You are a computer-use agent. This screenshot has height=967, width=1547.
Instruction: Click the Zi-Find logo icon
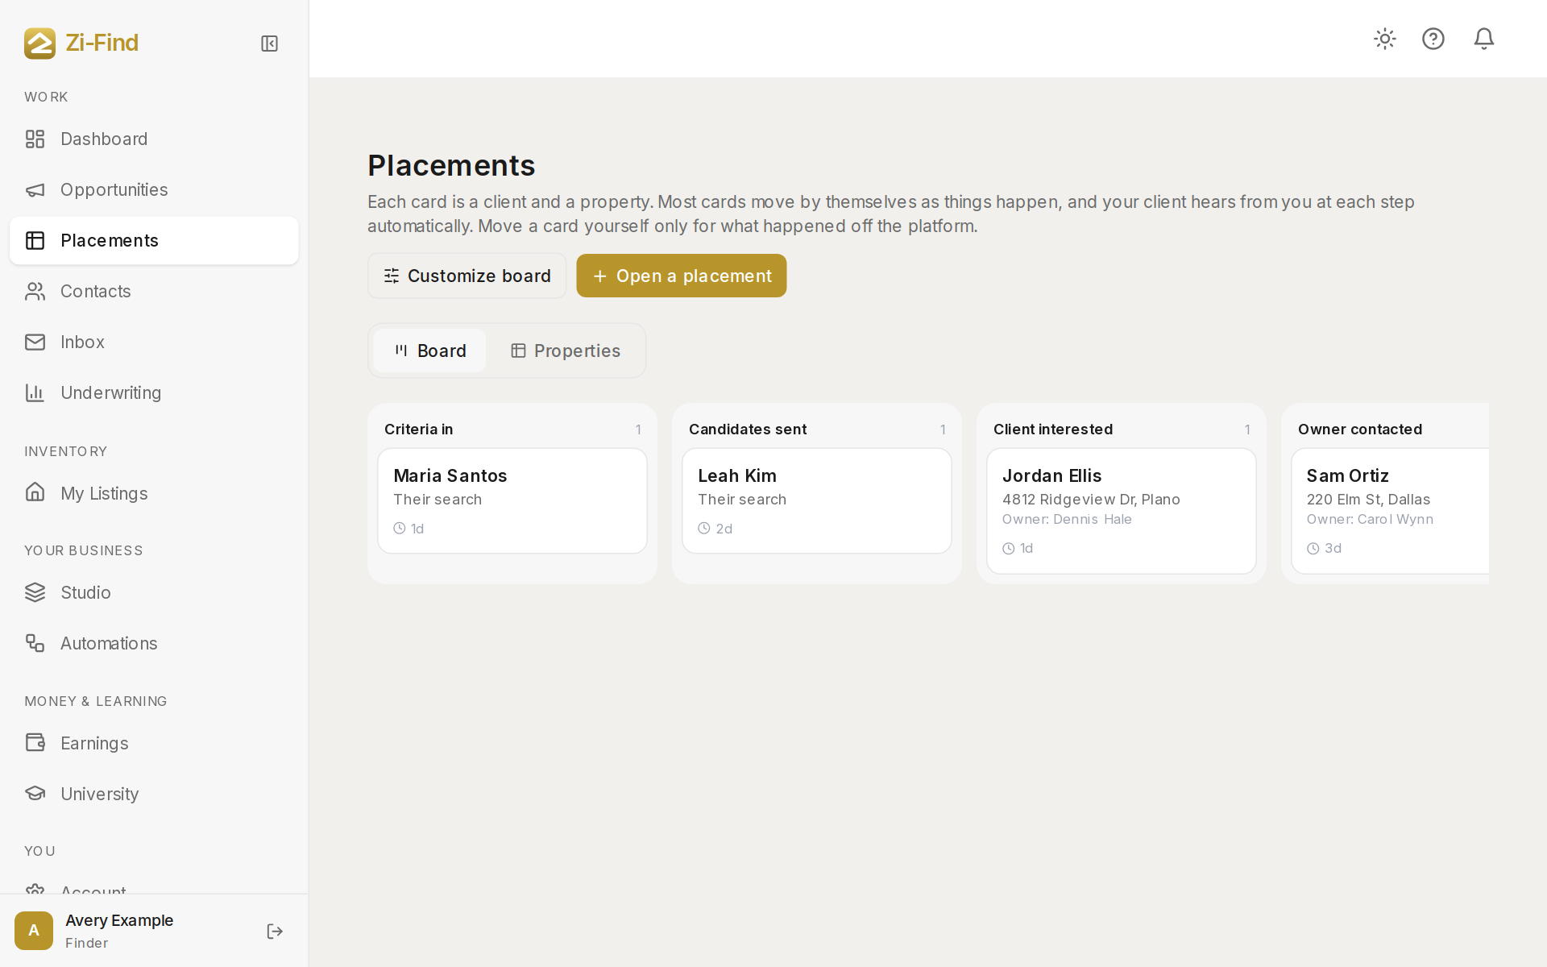tap(39, 44)
